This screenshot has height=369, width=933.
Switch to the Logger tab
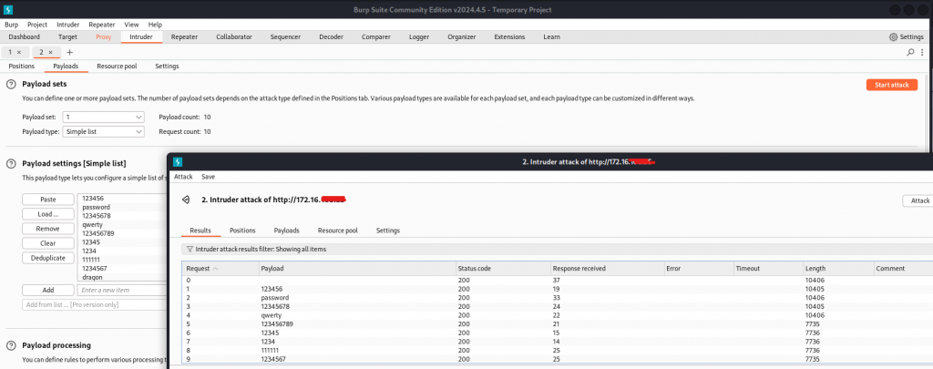419,36
